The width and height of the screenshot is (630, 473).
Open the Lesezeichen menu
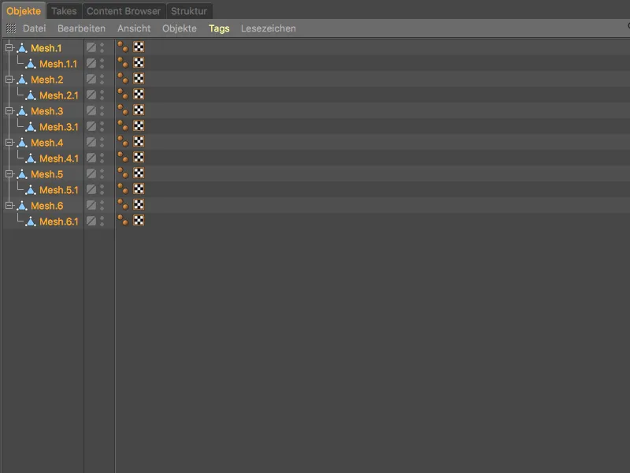coord(269,28)
